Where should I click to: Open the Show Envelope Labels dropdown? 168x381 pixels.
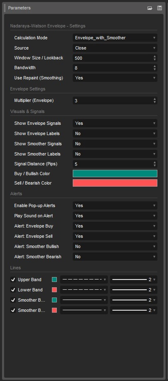click(x=115, y=133)
